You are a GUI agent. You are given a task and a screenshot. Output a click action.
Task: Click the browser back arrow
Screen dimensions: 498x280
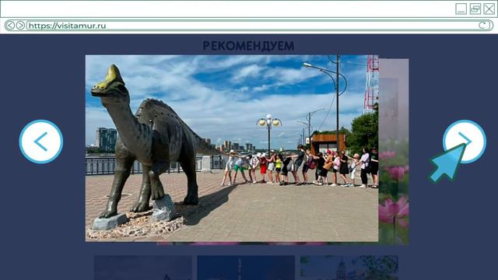point(10,26)
